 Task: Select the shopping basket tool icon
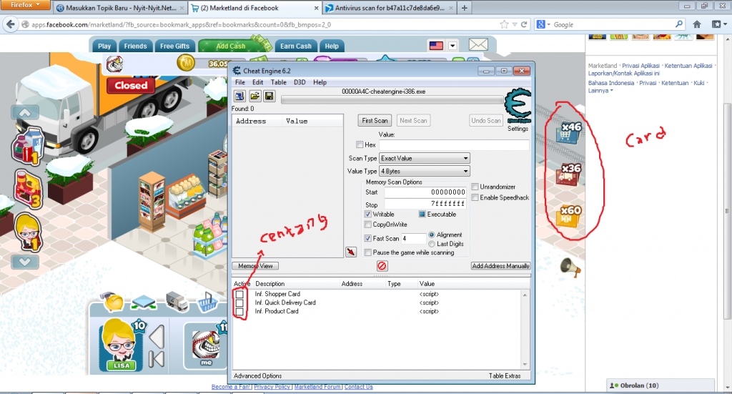[x=207, y=302]
